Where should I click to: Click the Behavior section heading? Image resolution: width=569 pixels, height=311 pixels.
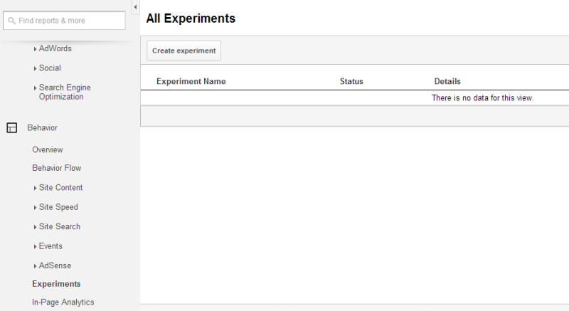tap(43, 128)
